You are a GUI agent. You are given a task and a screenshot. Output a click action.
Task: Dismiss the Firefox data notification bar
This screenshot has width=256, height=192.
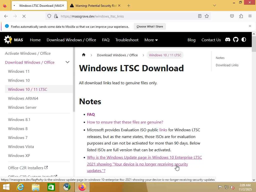coord(250,26)
